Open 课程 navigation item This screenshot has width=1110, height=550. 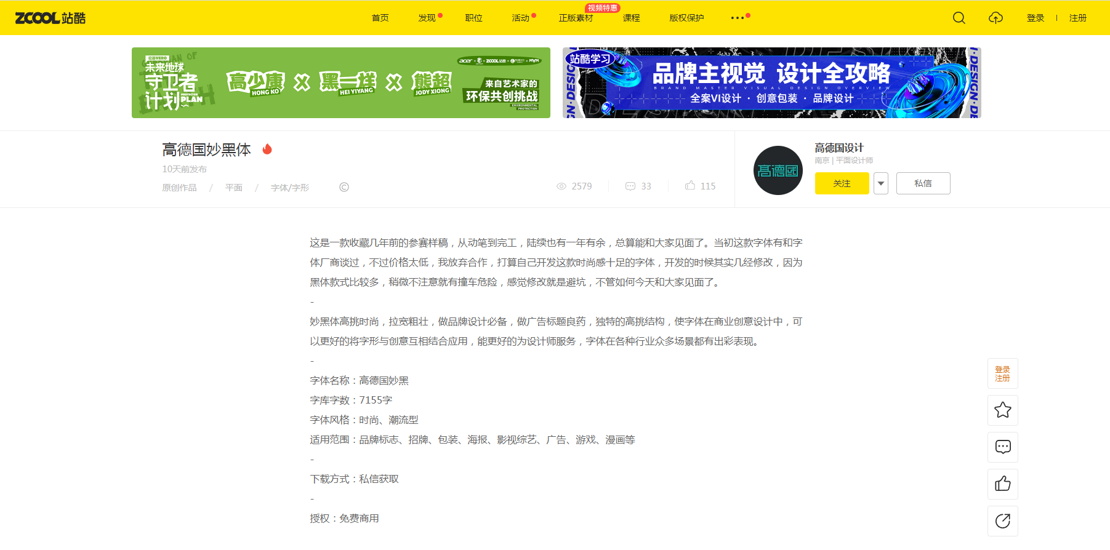pyautogui.click(x=632, y=18)
